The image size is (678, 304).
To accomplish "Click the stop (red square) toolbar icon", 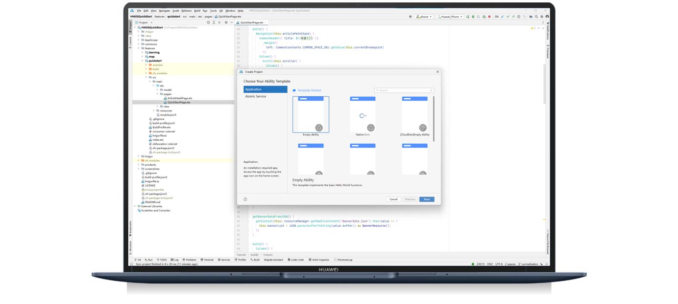I will 489,17.
